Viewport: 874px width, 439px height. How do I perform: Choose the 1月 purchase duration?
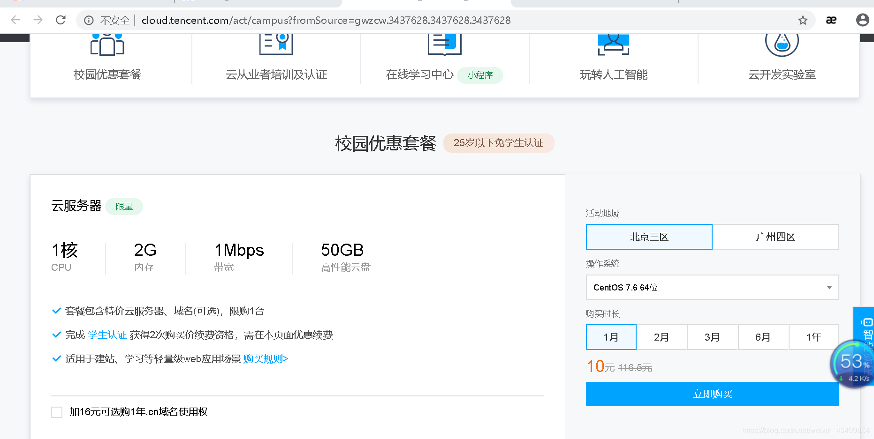tap(611, 337)
